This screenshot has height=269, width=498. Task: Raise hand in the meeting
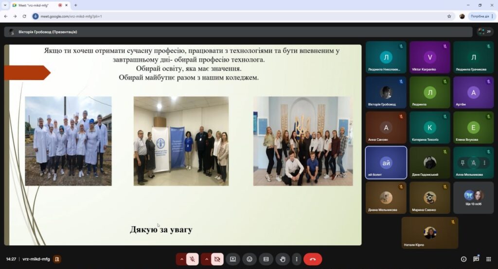point(283,259)
